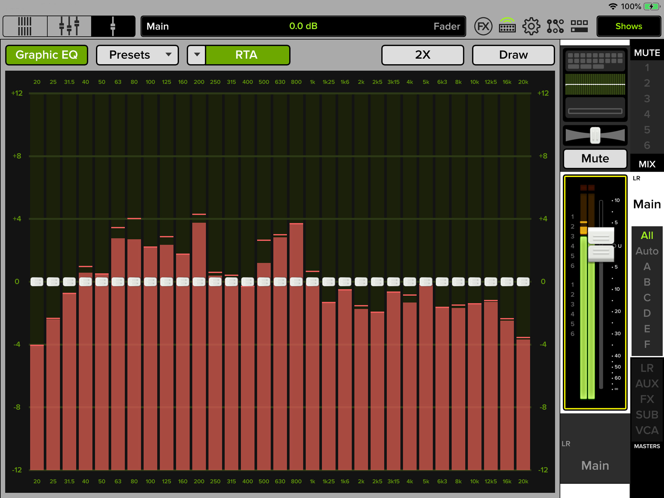
Task: Select the Auto view group
Action: [x=647, y=251]
